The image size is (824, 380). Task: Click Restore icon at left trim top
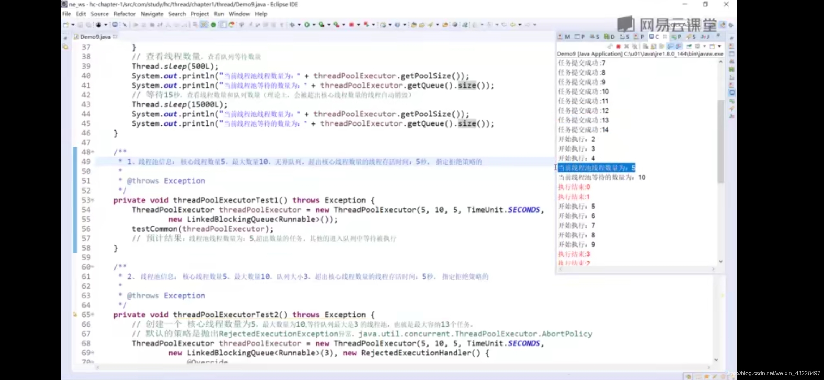click(65, 38)
